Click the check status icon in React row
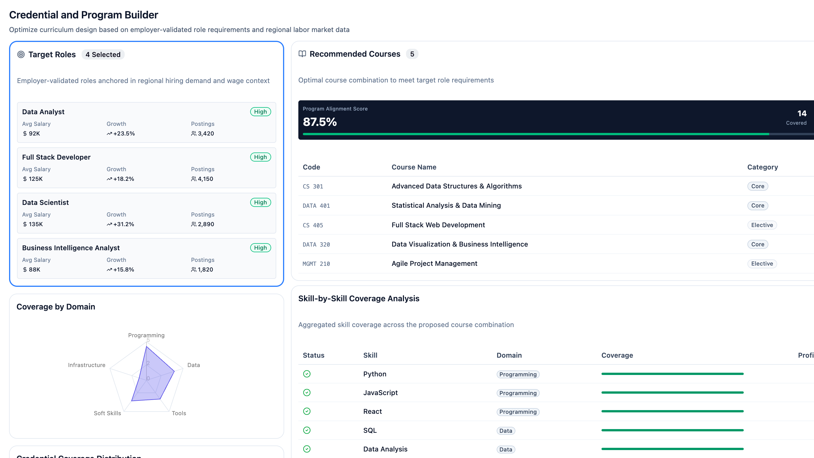This screenshot has height=458, width=814. 307,411
